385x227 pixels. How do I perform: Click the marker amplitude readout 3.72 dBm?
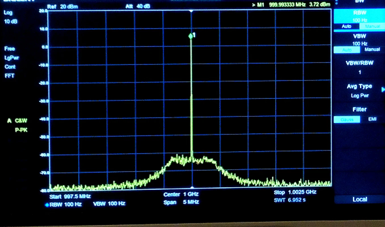click(x=320, y=4)
